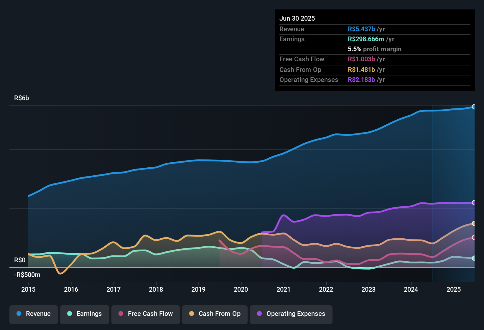Click the Operating Expenses legend button
This screenshot has height=330, width=484.
click(x=291, y=314)
